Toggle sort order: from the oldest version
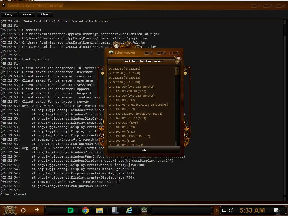Screen dimensions: 288x216 coord(144,61)
